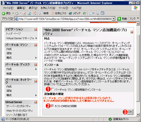Check バーチャル マシン追加機能のインストール checkbox
This screenshot has width=141, height=122.
coord(52,89)
